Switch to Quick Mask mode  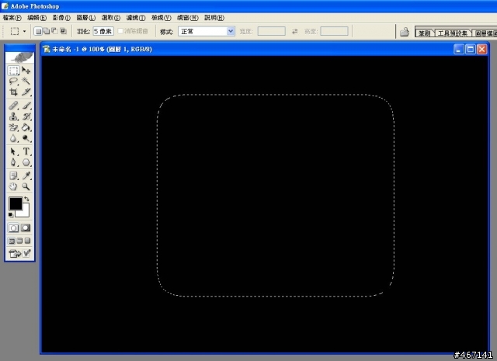point(26,228)
